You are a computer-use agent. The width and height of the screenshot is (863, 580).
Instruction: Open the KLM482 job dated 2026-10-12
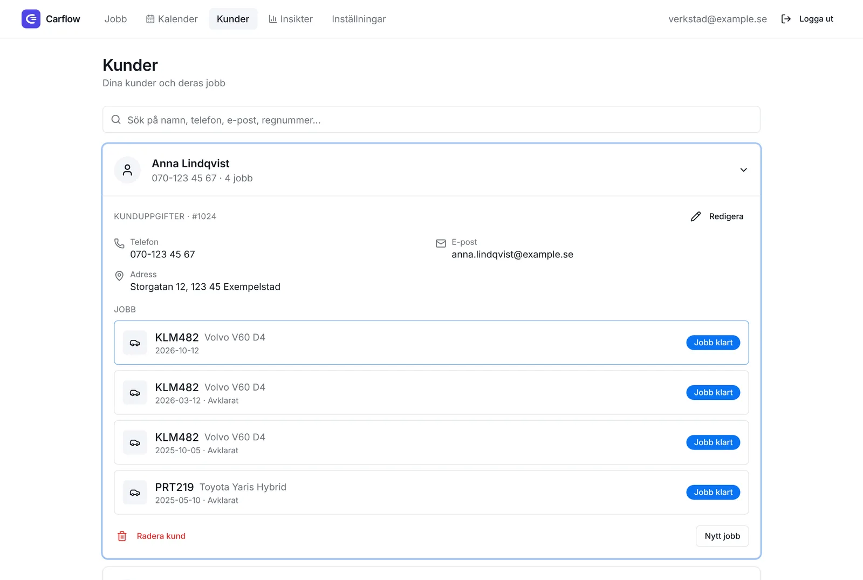click(432, 343)
